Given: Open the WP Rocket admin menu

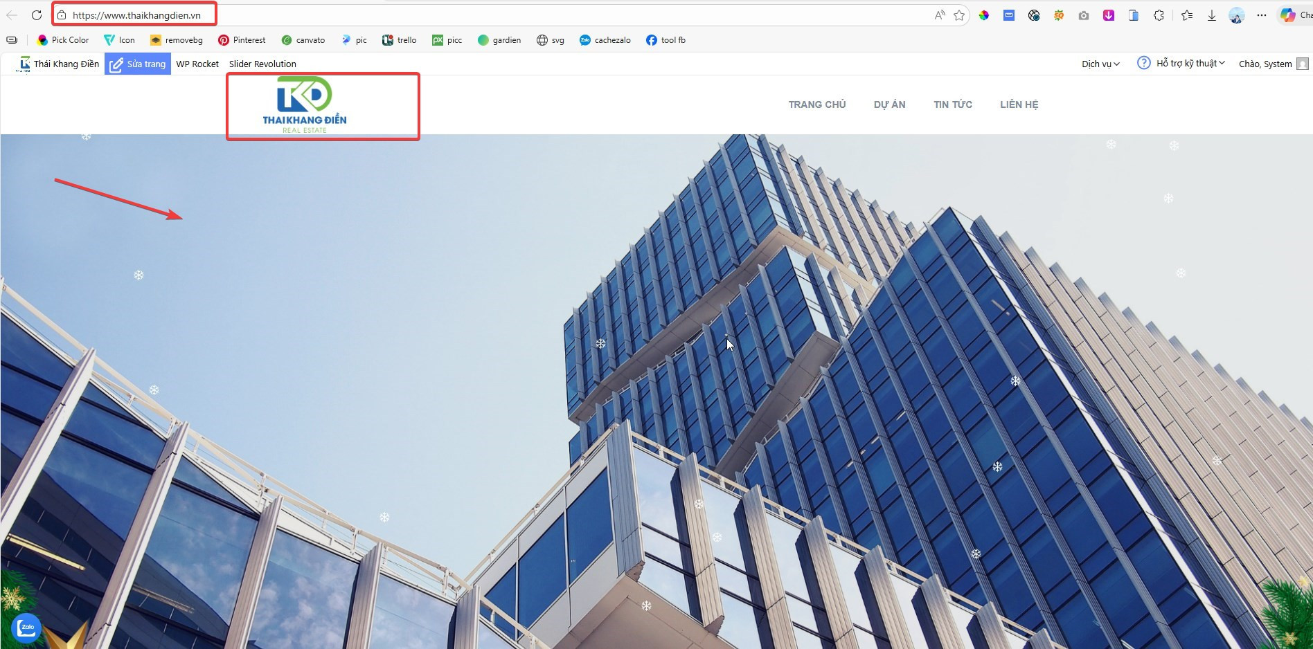Looking at the screenshot, I should [x=197, y=64].
